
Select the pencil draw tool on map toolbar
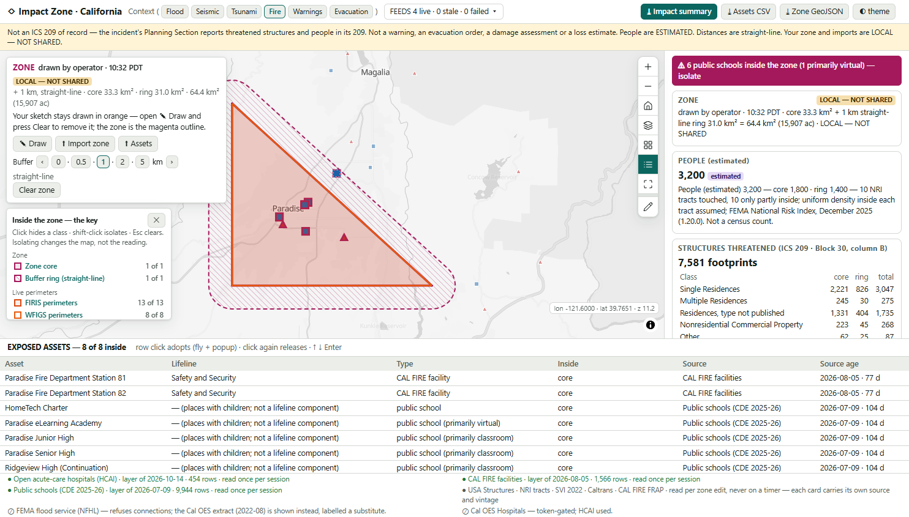(648, 207)
